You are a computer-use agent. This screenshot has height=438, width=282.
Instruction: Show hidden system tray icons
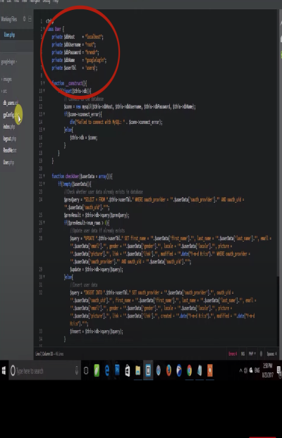point(240,370)
